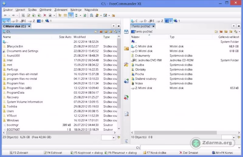Click right panel horizontal scrollbar thumb

(x=176, y=133)
